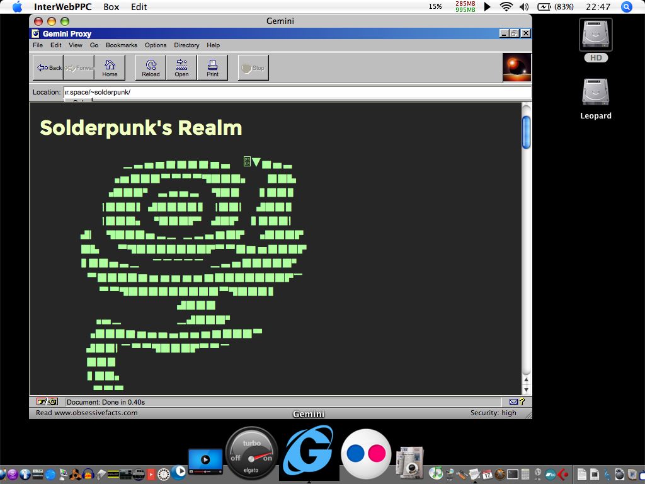Viewport: 645px width, 484px height.
Task: Open the Edit menu in Gemini Proxy
Action: 56,45
